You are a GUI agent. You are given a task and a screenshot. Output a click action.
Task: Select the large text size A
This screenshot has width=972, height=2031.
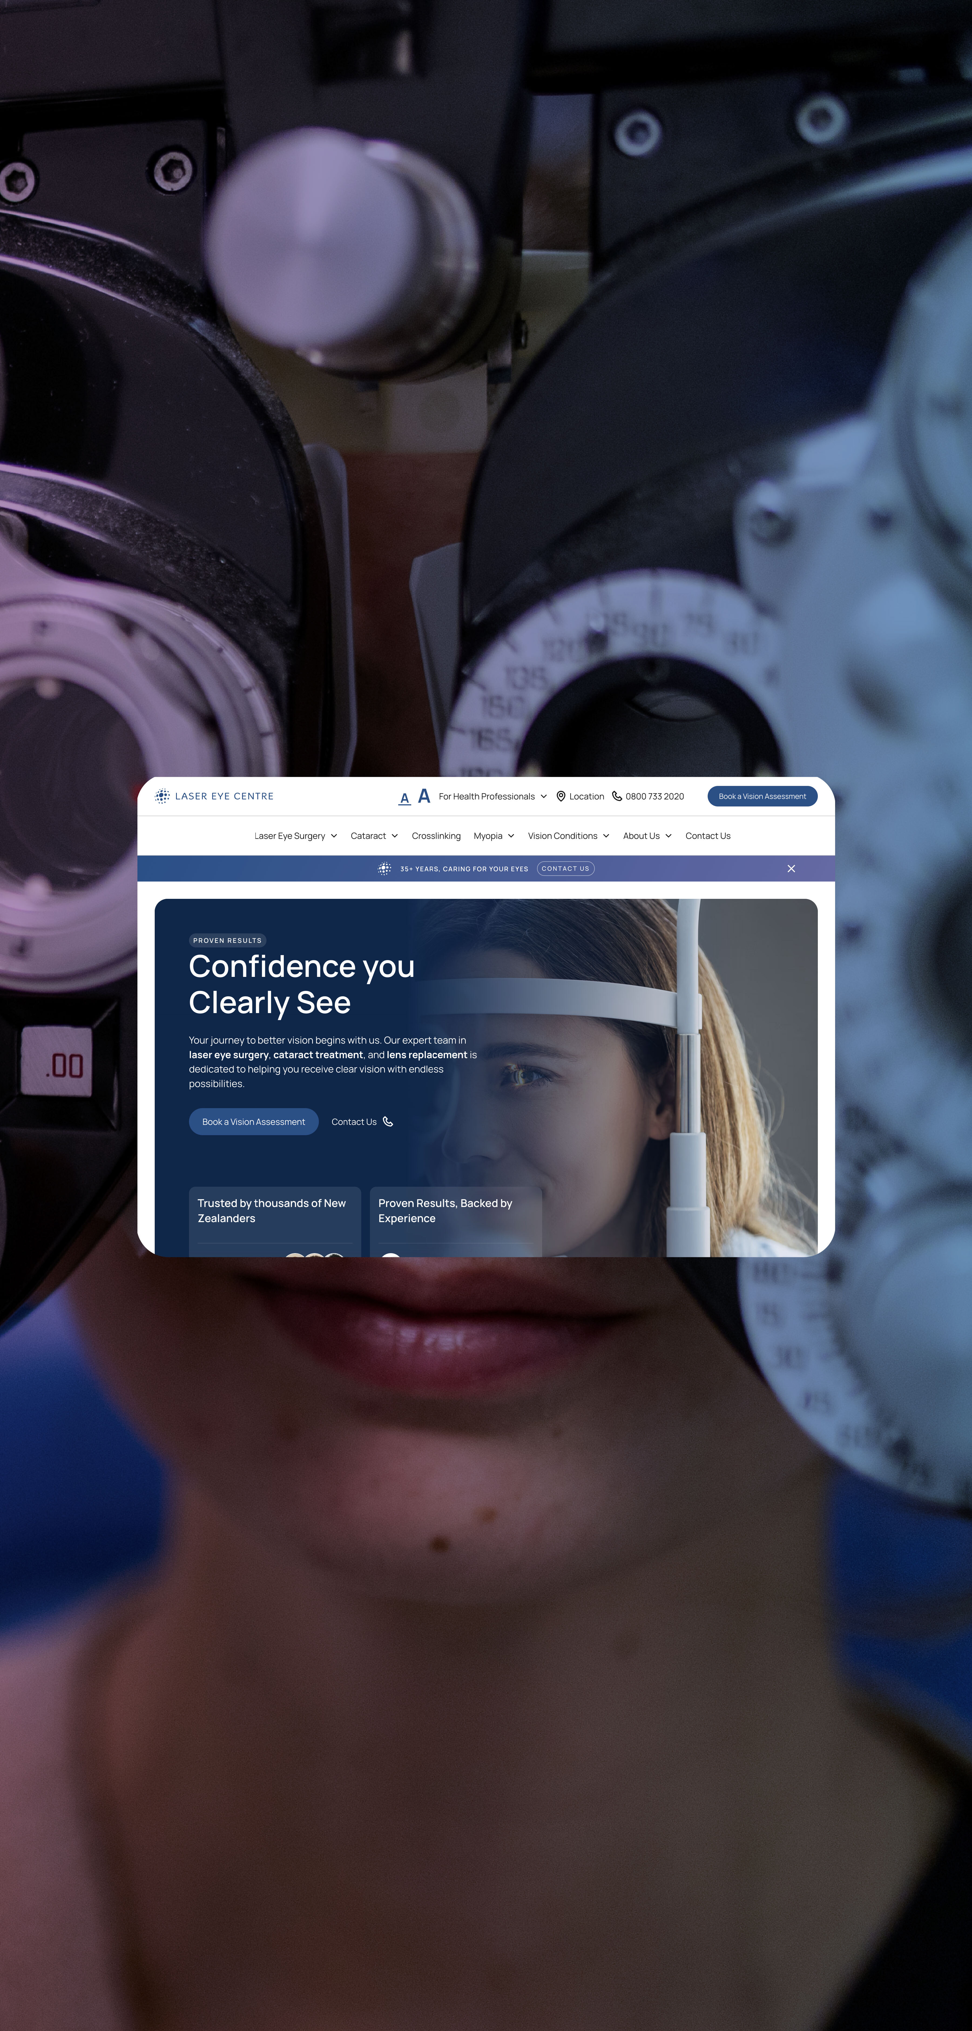click(x=424, y=796)
